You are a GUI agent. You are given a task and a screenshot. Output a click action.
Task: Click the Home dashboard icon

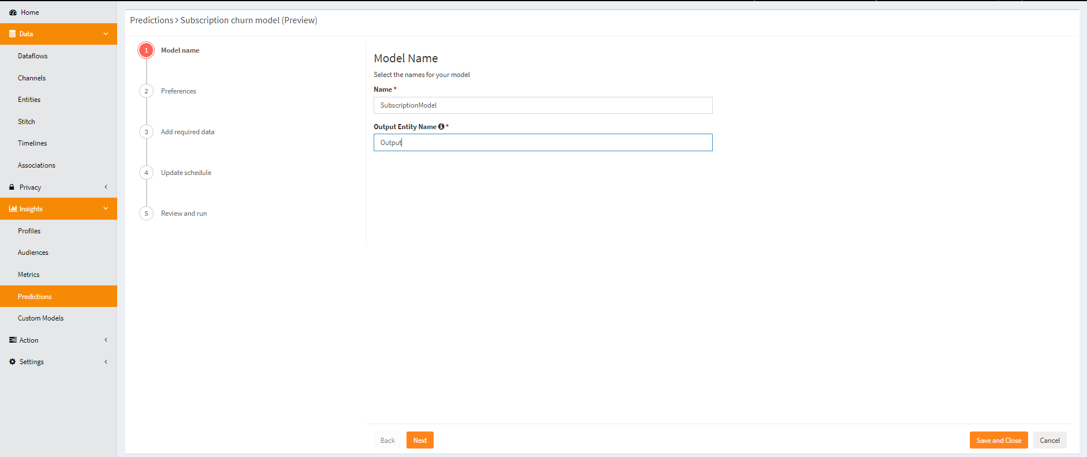click(x=12, y=12)
